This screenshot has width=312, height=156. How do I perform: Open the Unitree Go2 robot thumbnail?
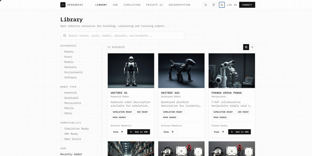point(181,71)
